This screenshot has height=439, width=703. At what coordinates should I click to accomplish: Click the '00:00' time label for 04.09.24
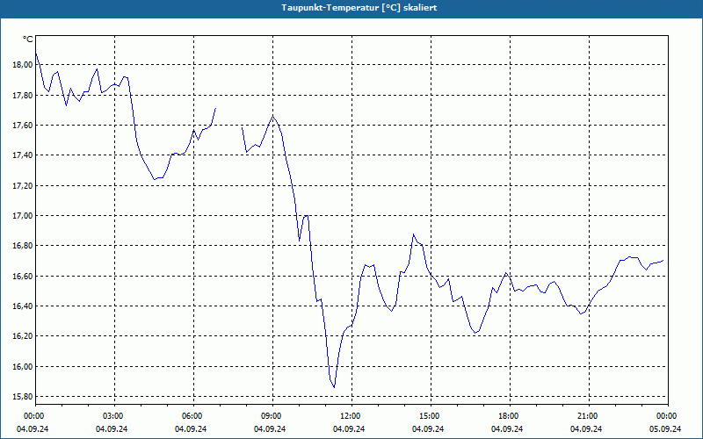[x=33, y=416]
